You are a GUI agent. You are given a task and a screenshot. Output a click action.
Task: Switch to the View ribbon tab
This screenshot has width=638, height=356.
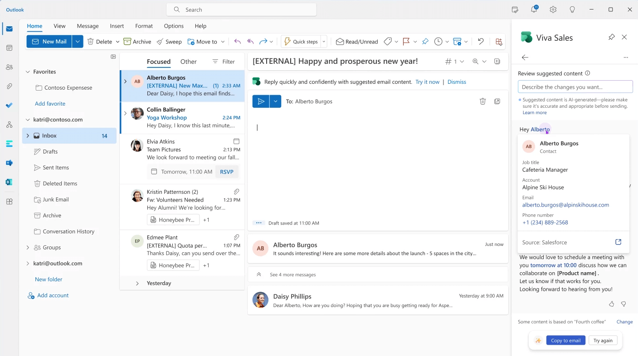(59, 26)
